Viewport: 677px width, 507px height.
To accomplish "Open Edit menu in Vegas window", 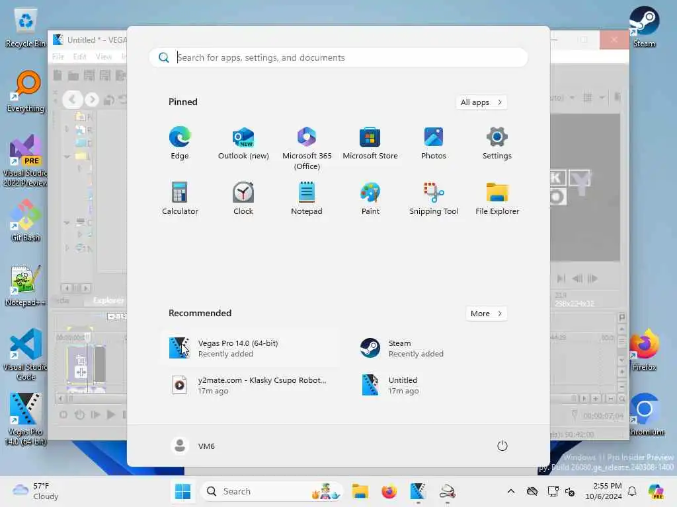I will 79,57.
